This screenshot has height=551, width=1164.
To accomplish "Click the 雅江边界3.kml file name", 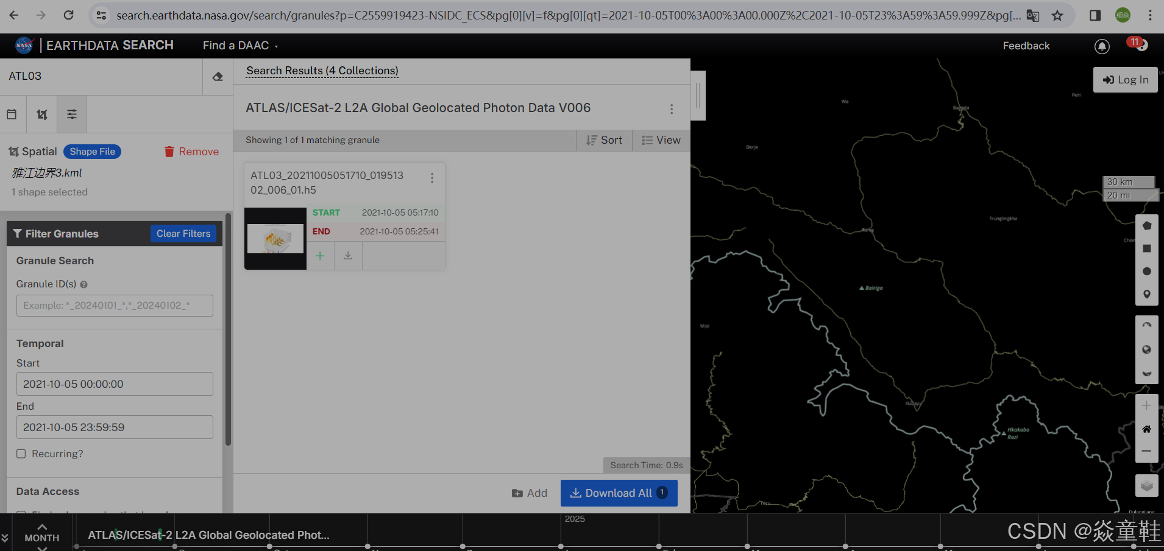I will click(47, 173).
